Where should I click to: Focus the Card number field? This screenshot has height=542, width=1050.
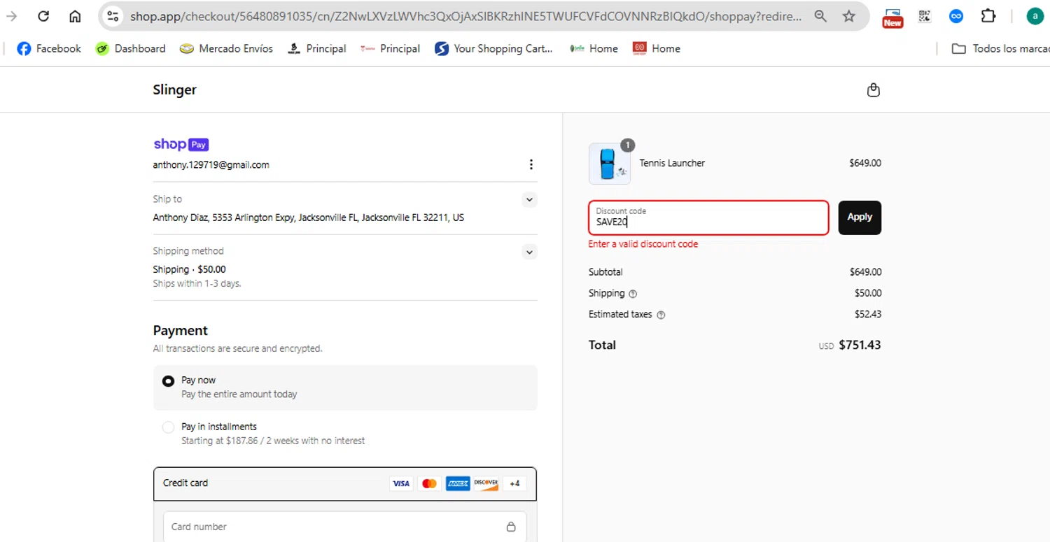click(x=345, y=527)
